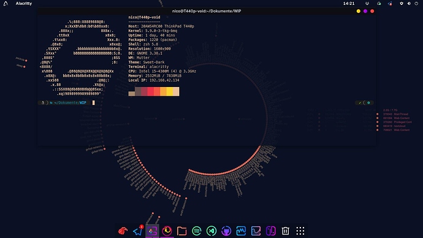Image resolution: width=423 pixels, height=238 pixels.
Task: Open system power menu
Action: pos(416,4)
